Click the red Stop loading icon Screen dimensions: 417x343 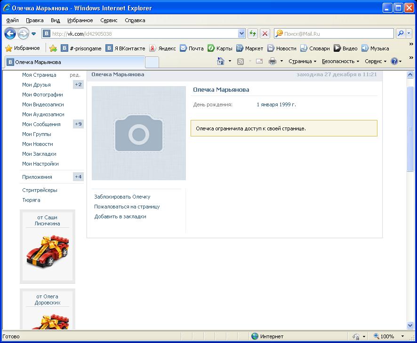265,33
